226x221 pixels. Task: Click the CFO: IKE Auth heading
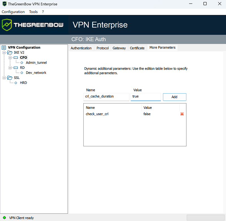(89, 39)
